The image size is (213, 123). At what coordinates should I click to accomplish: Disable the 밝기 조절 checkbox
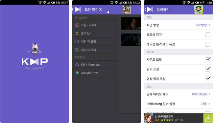208,69
